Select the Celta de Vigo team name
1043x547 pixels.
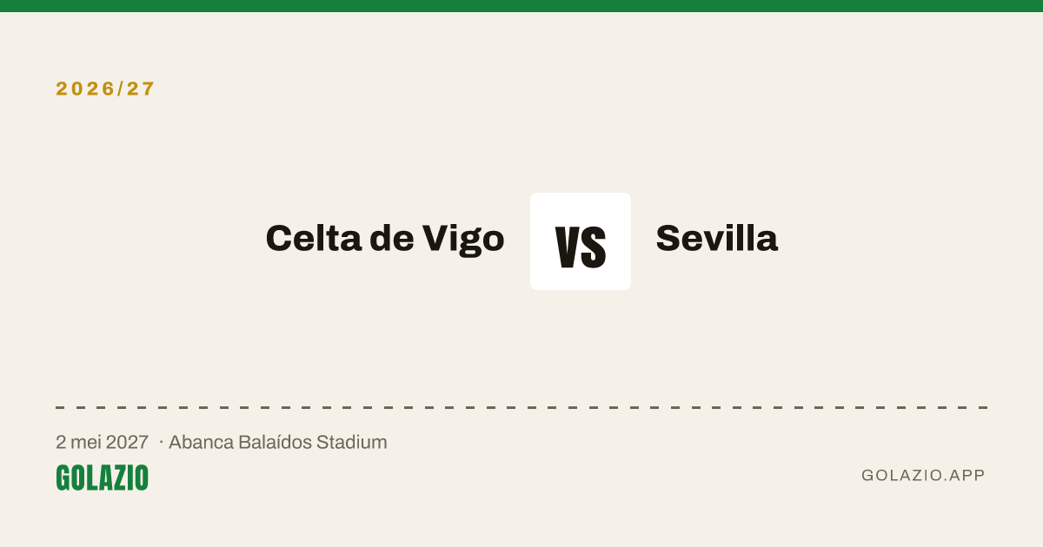click(x=385, y=238)
